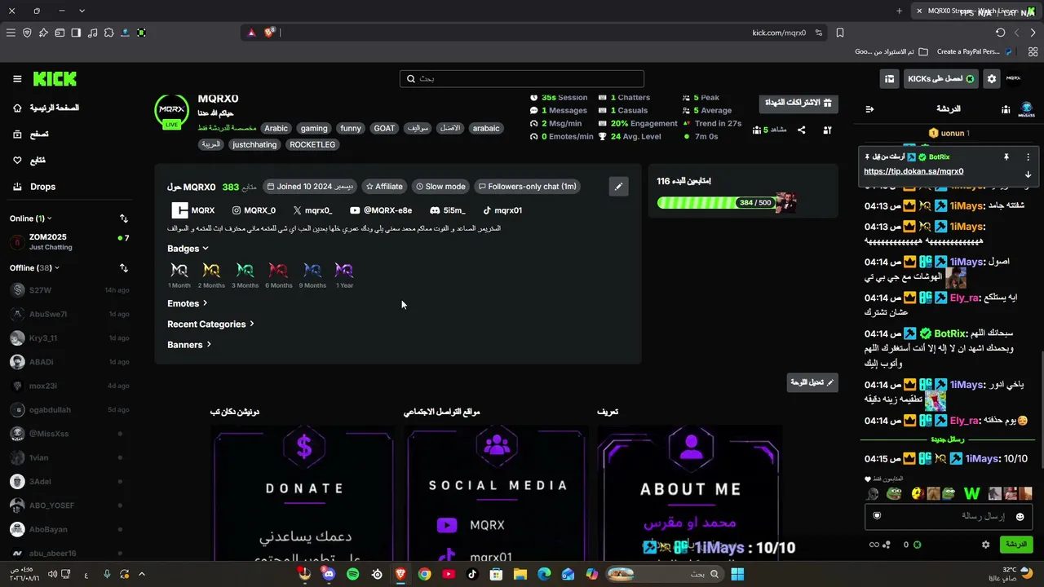Open the @MQRX-e8e YouTube link
Image resolution: width=1044 pixels, height=587 pixels.
click(x=381, y=210)
